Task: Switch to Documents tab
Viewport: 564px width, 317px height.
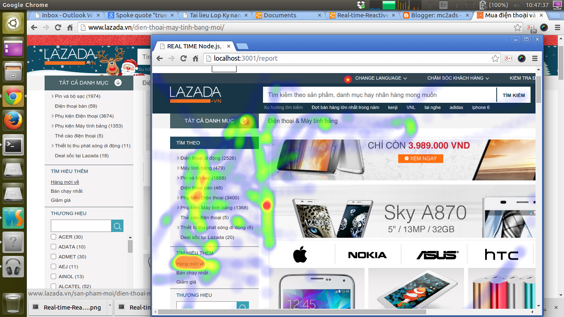Action: point(288,15)
